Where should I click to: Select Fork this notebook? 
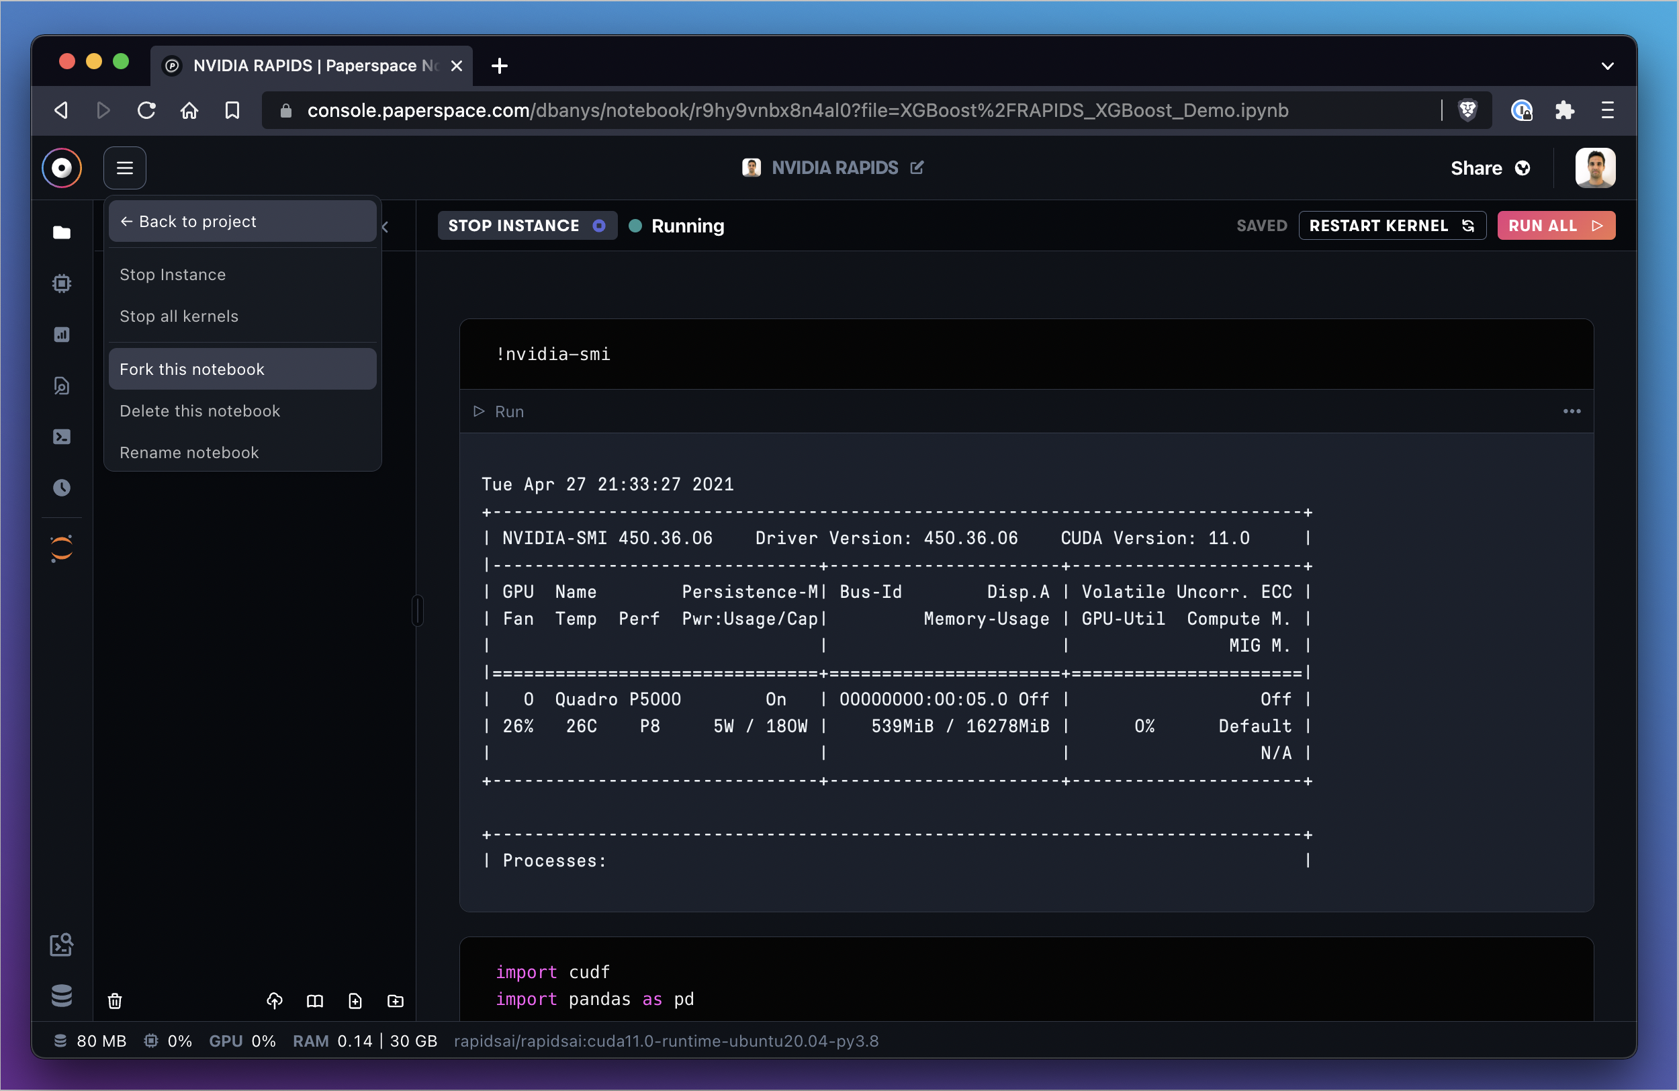pos(242,369)
